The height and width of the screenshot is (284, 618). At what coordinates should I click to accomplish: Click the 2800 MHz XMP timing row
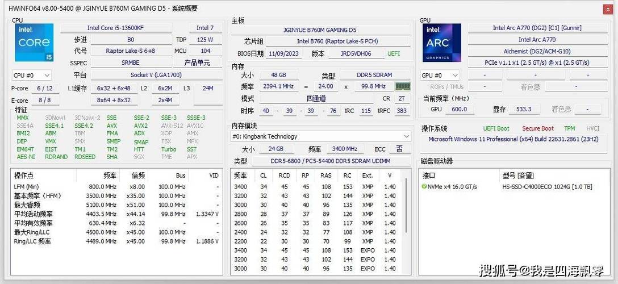(x=315, y=214)
